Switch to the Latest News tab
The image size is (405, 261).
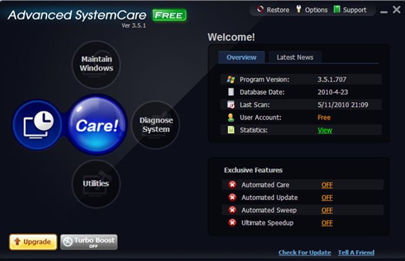click(x=295, y=57)
